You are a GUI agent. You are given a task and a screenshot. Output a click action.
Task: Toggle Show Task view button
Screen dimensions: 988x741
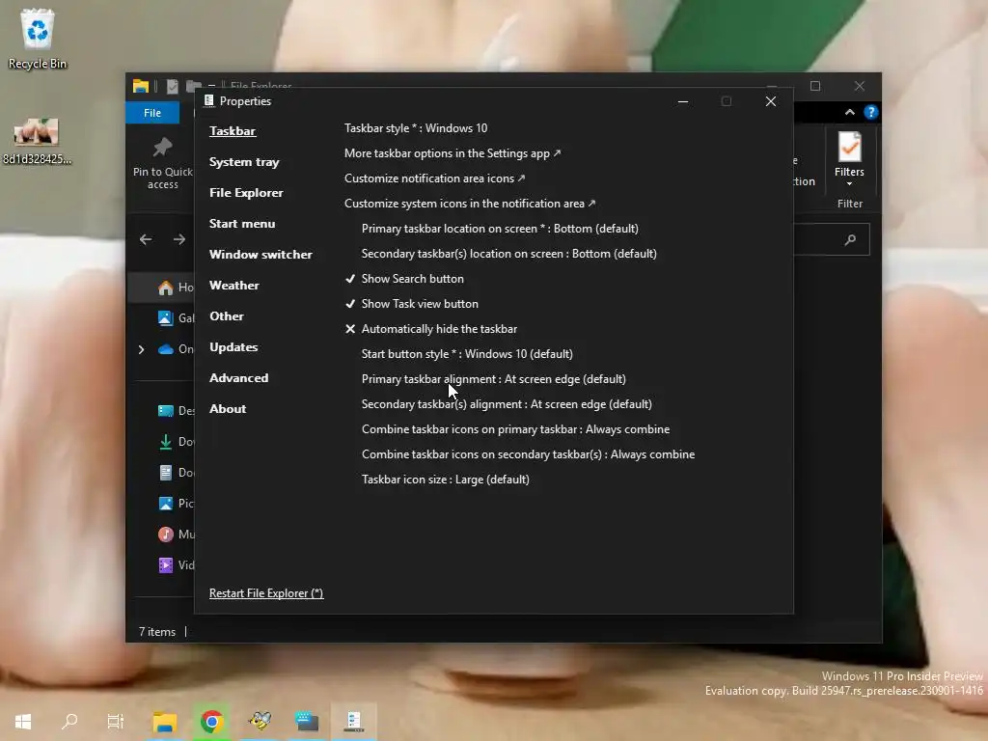pos(411,304)
